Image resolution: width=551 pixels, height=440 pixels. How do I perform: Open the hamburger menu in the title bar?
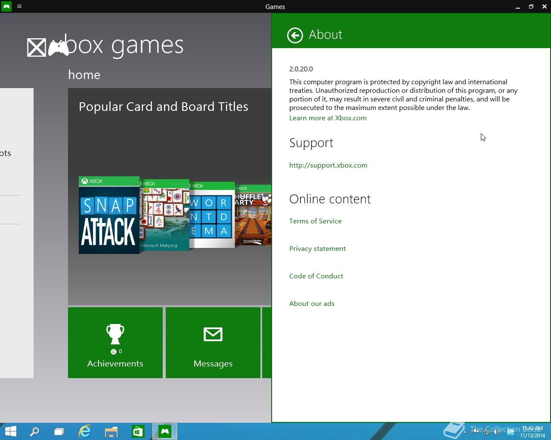(19, 6)
